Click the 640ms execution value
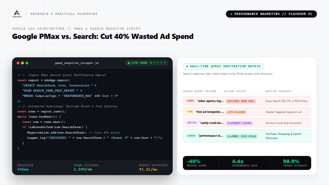Viewport: 329px width, 185px height. 23,169
